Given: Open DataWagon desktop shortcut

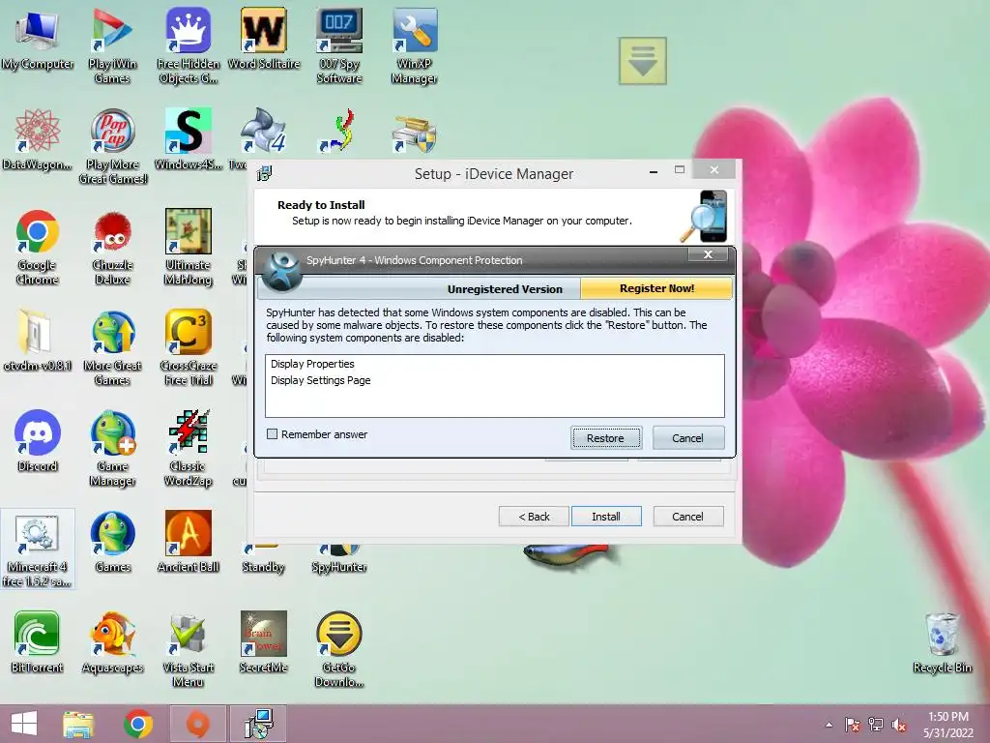Looking at the screenshot, I should tap(38, 140).
